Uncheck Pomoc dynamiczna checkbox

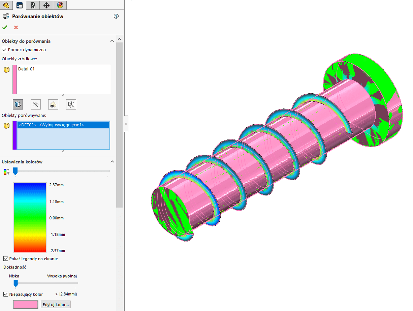4,50
